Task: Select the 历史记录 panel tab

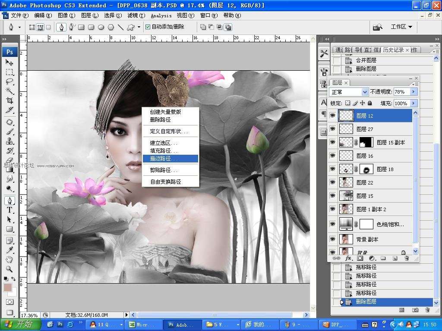Action: (x=393, y=50)
